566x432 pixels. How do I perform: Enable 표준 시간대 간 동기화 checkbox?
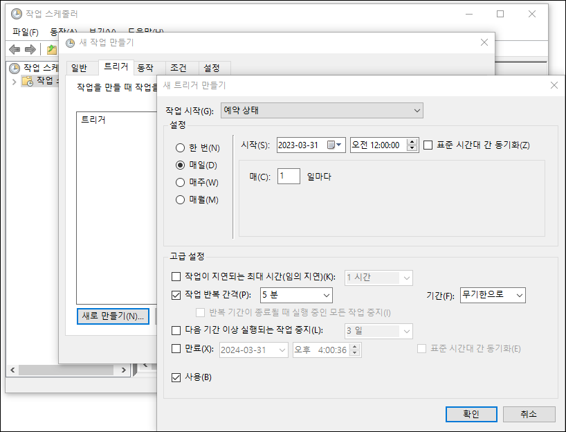(428, 145)
